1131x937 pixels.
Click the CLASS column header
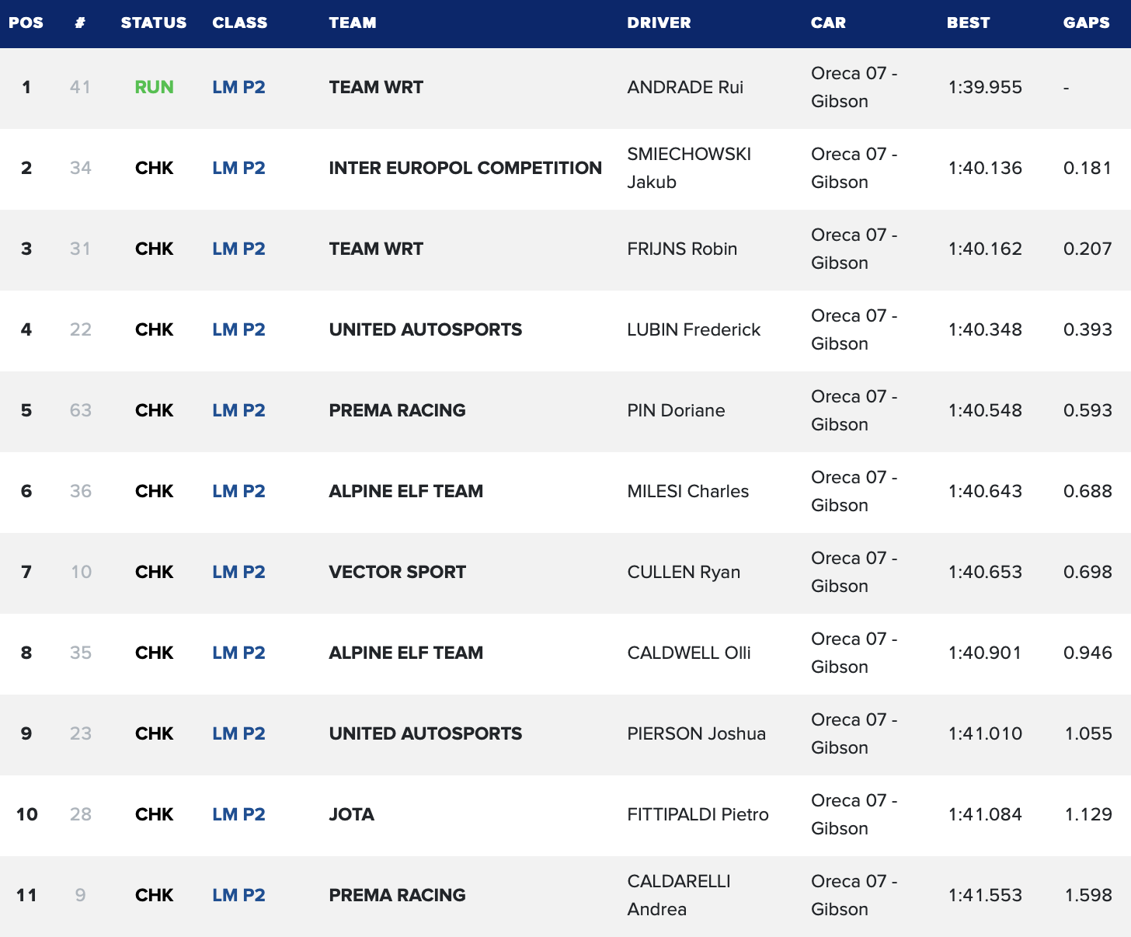(240, 23)
